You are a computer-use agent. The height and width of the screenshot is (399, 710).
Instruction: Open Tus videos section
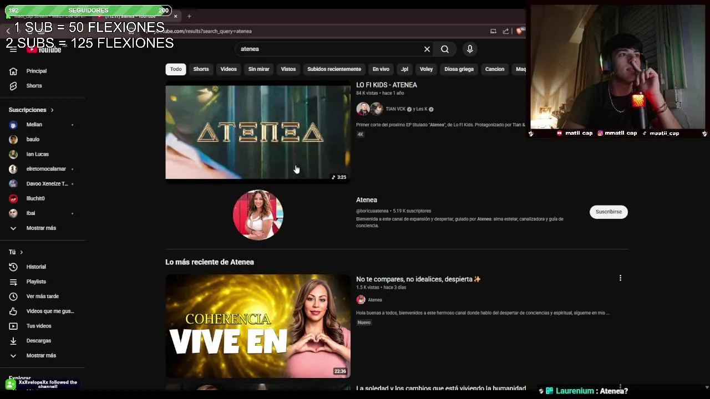click(39, 326)
